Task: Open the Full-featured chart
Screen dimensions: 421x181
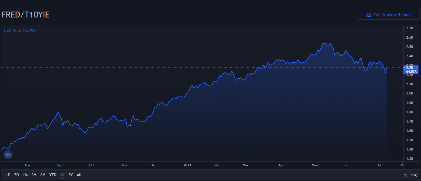Action: click(388, 15)
